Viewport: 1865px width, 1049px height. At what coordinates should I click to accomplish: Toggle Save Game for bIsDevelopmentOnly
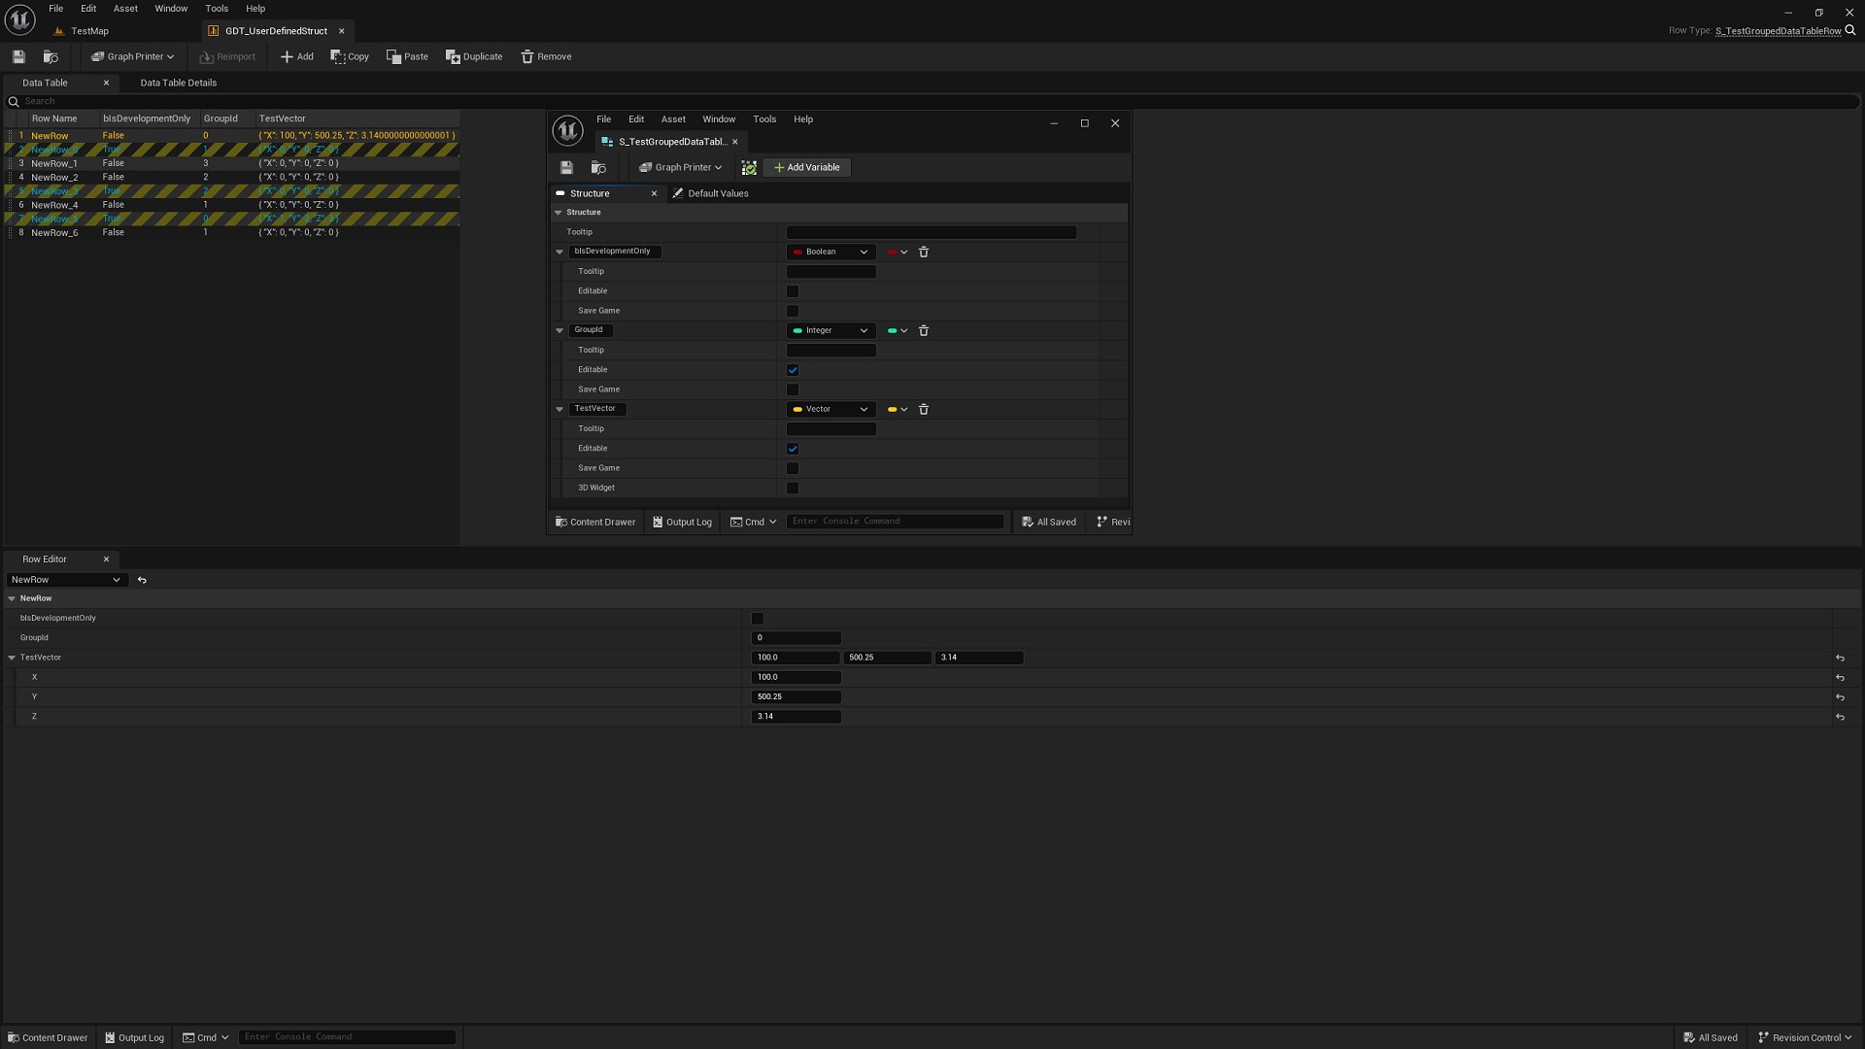[x=793, y=311]
